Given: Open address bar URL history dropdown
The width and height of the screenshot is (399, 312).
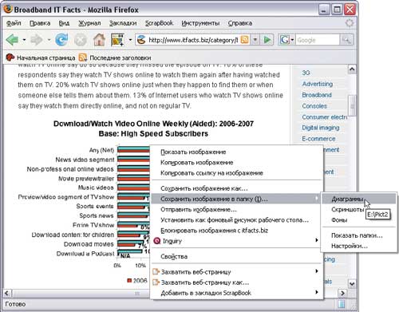Looking at the screenshot, I should pyautogui.click(x=255, y=40).
